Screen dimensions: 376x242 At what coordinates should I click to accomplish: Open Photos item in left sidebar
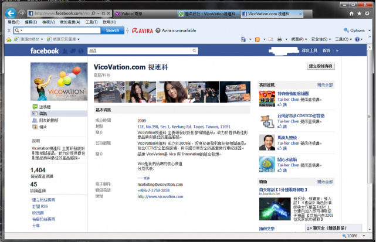(x=39, y=127)
